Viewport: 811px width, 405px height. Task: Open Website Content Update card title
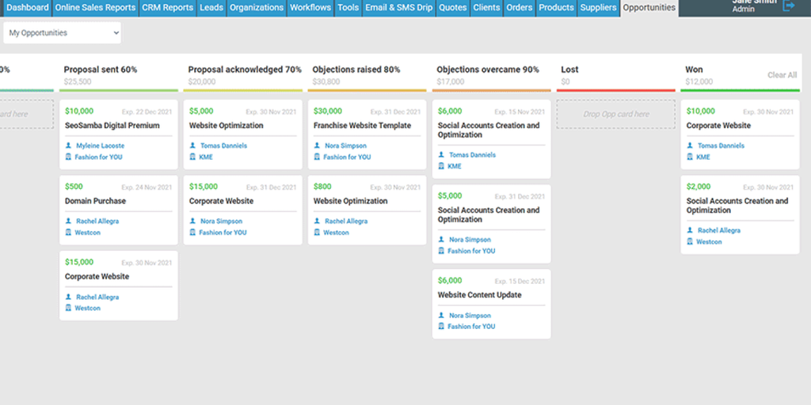479,295
